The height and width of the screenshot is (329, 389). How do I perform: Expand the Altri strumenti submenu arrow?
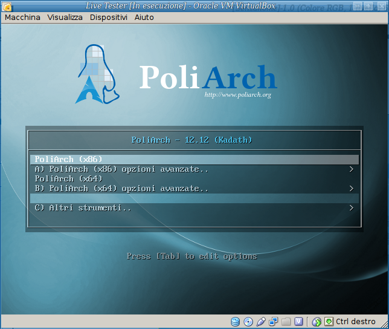[x=352, y=208]
